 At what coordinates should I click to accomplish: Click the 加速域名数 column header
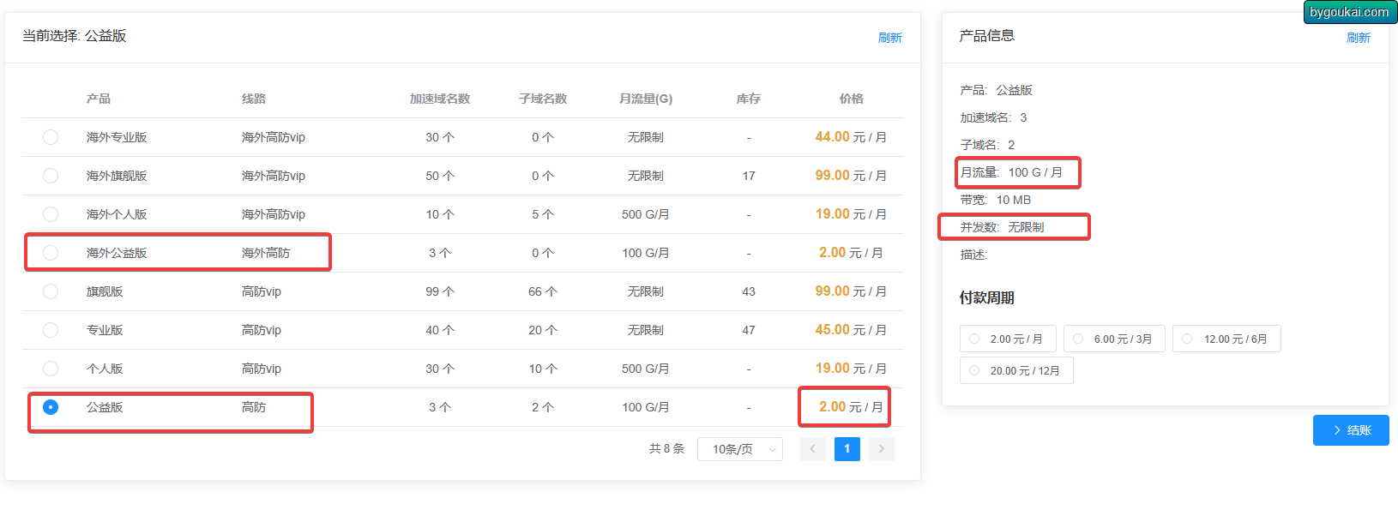pyautogui.click(x=440, y=99)
